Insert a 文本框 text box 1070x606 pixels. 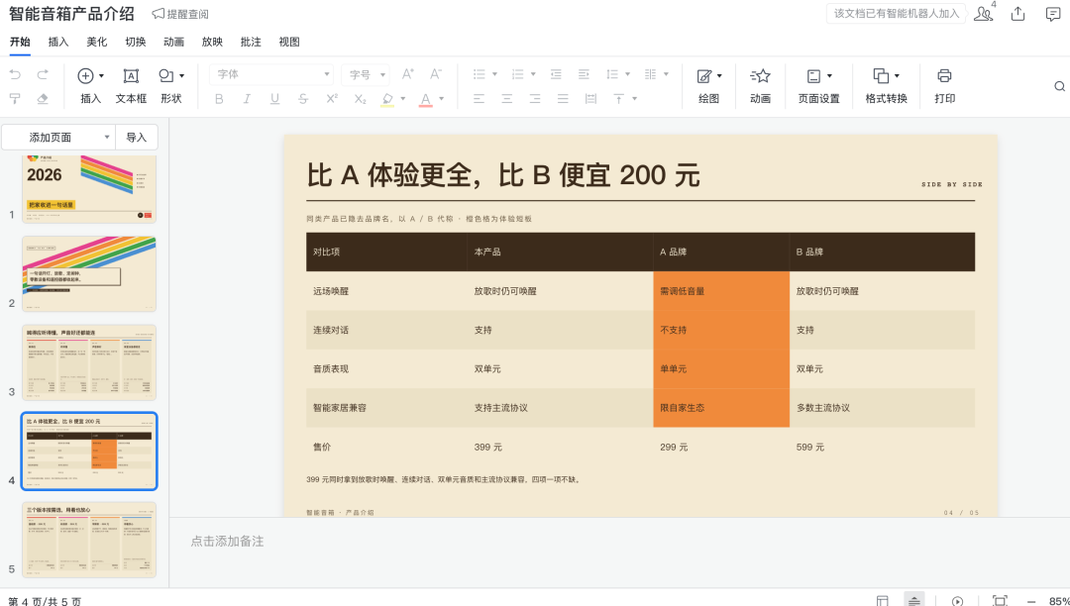coord(131,86)
